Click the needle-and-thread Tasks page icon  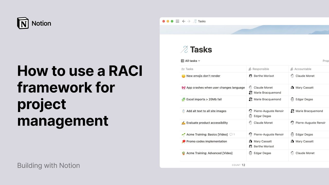(x=185, y=49)
